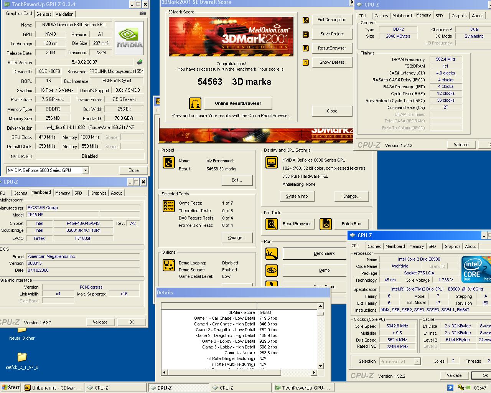The width and height of the screenshot is (491, 393).
Task: Click the Online ResultBrowser yellow icon
Action: click(x=195, y=104)
